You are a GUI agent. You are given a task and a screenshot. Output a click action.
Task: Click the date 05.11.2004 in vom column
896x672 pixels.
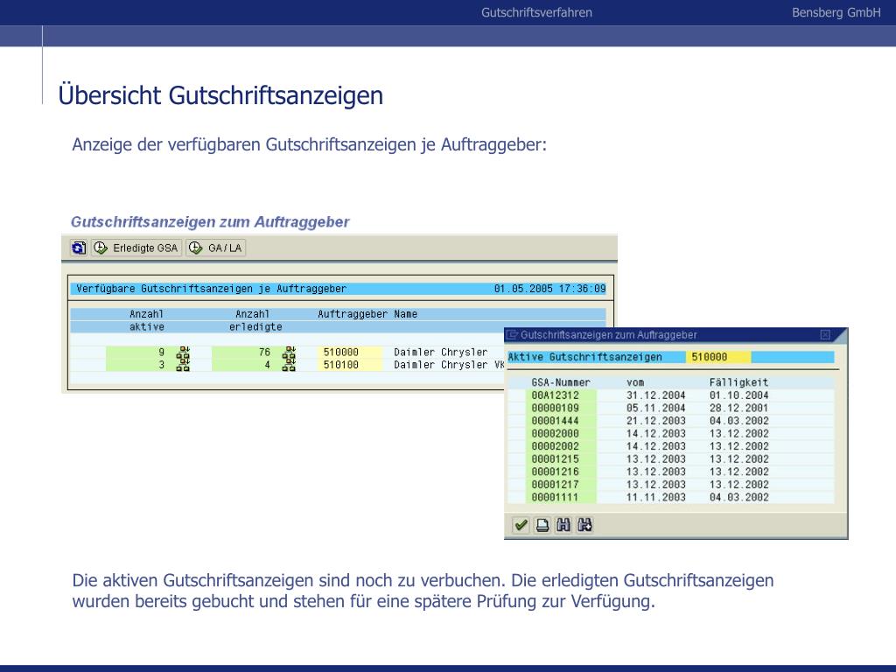(x=655, y=408)
